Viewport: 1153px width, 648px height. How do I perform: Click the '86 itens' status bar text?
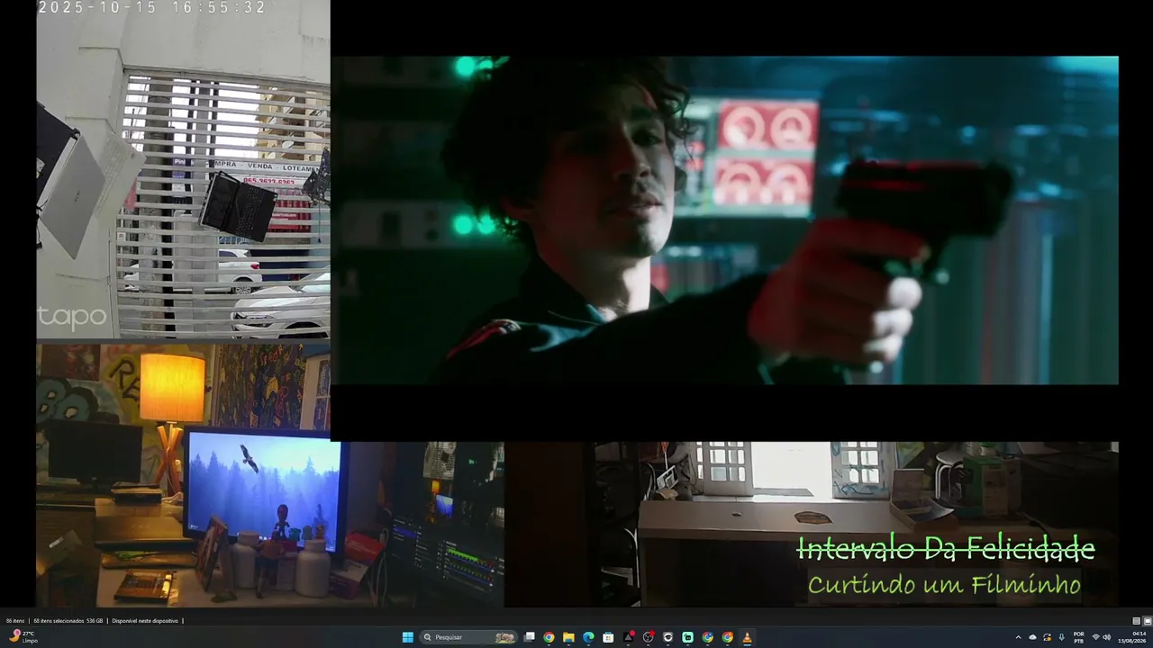click(x=15, y=621)
